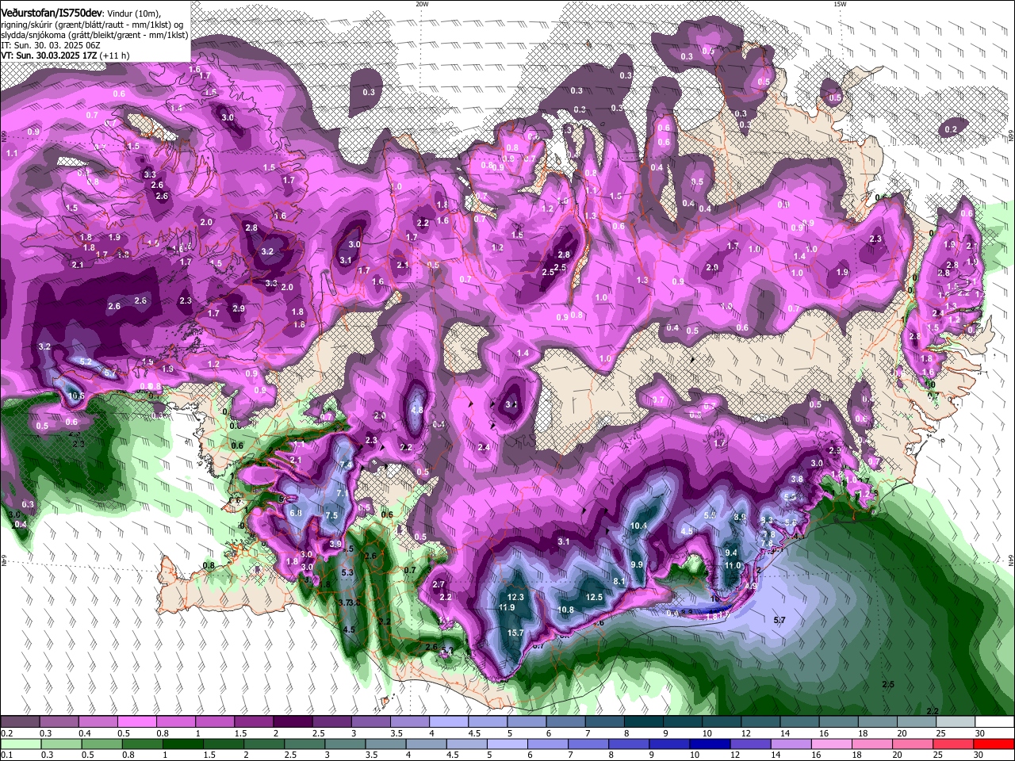Click the 4.8 precipitation value
This screenshot has width=1015, height=761.
pyautogui.click(x=416, y=411)
